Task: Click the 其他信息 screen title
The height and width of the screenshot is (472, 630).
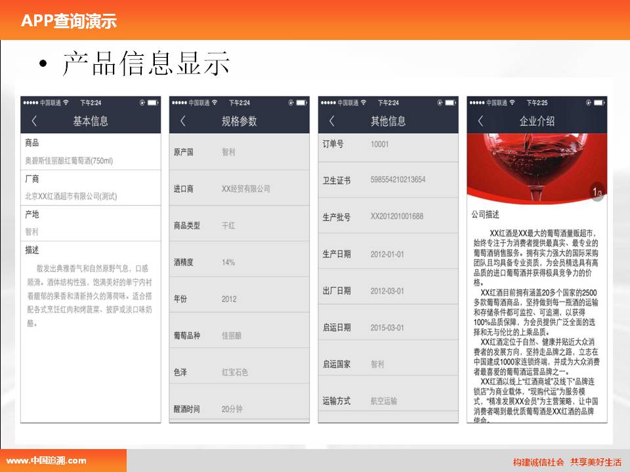Action: point(388,121)
